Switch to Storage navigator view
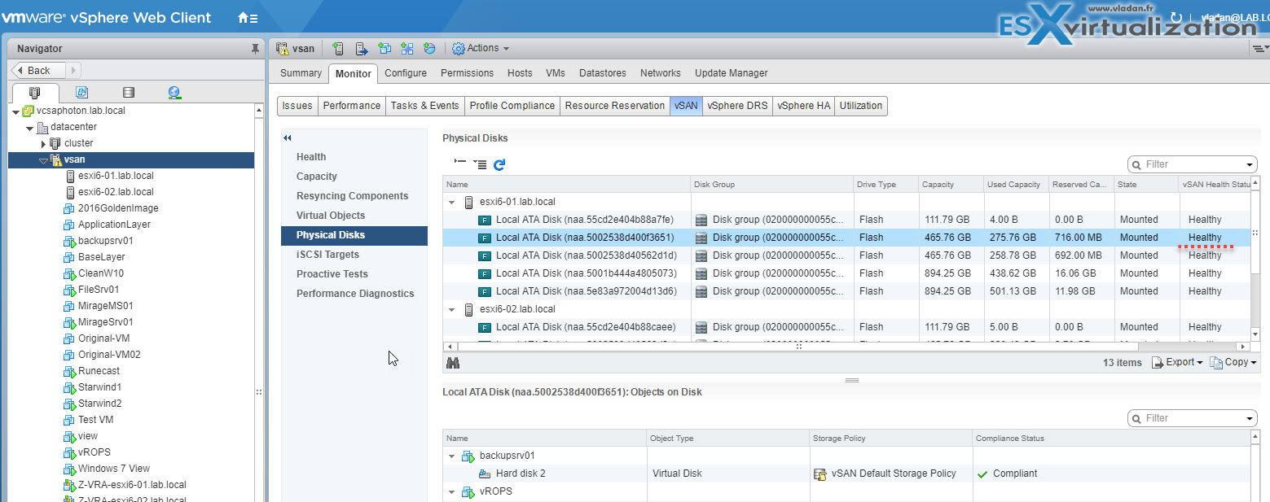This screenshot has width=1270, height=502. coord(128,93)
